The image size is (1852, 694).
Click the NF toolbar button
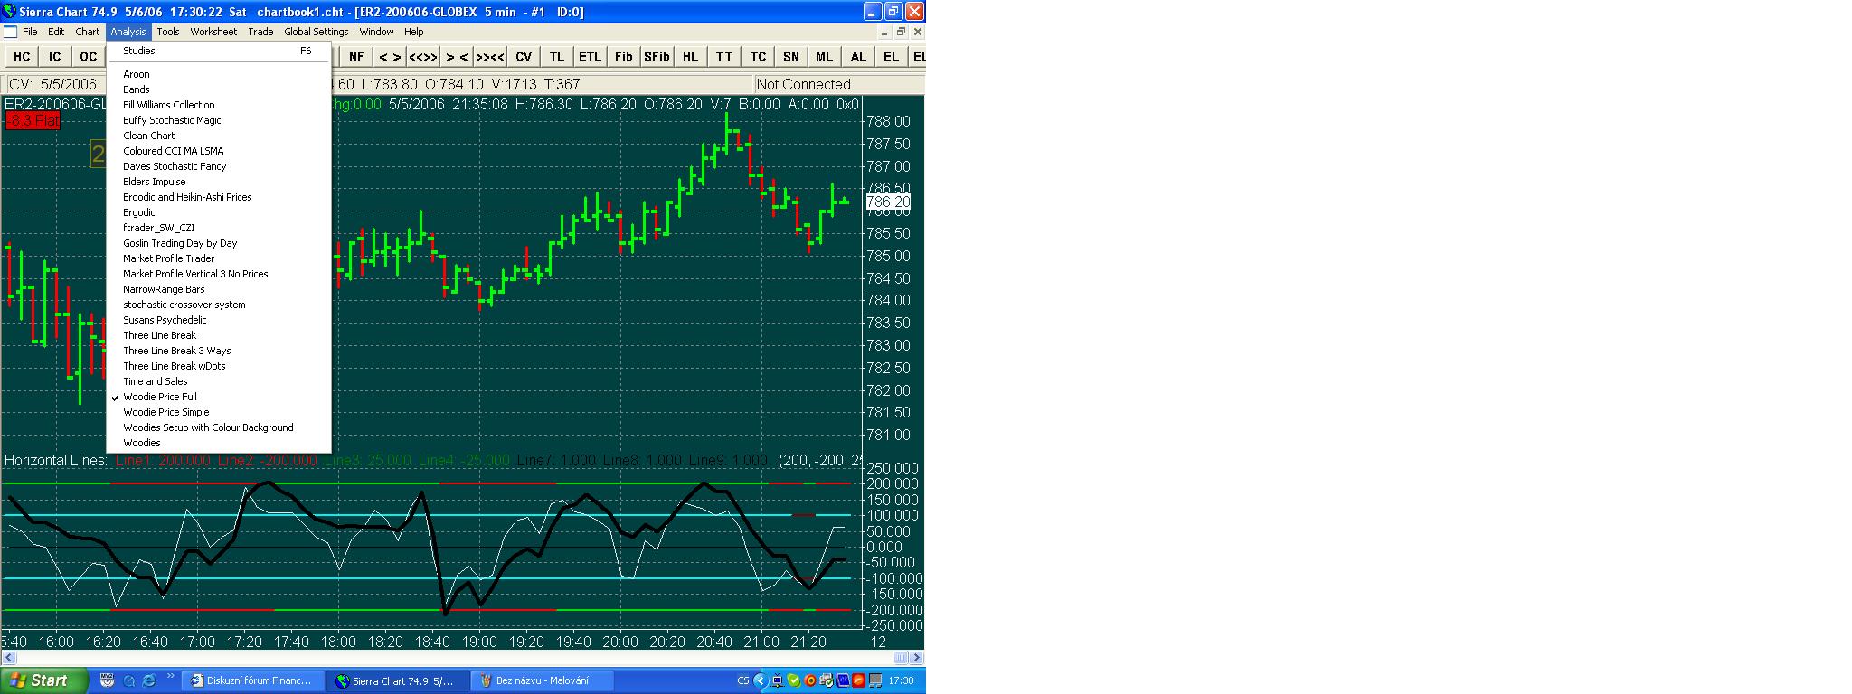(356, 56)
